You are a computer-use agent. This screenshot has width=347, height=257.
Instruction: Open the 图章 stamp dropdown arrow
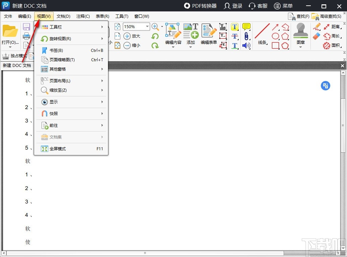(x=300, y=47)
